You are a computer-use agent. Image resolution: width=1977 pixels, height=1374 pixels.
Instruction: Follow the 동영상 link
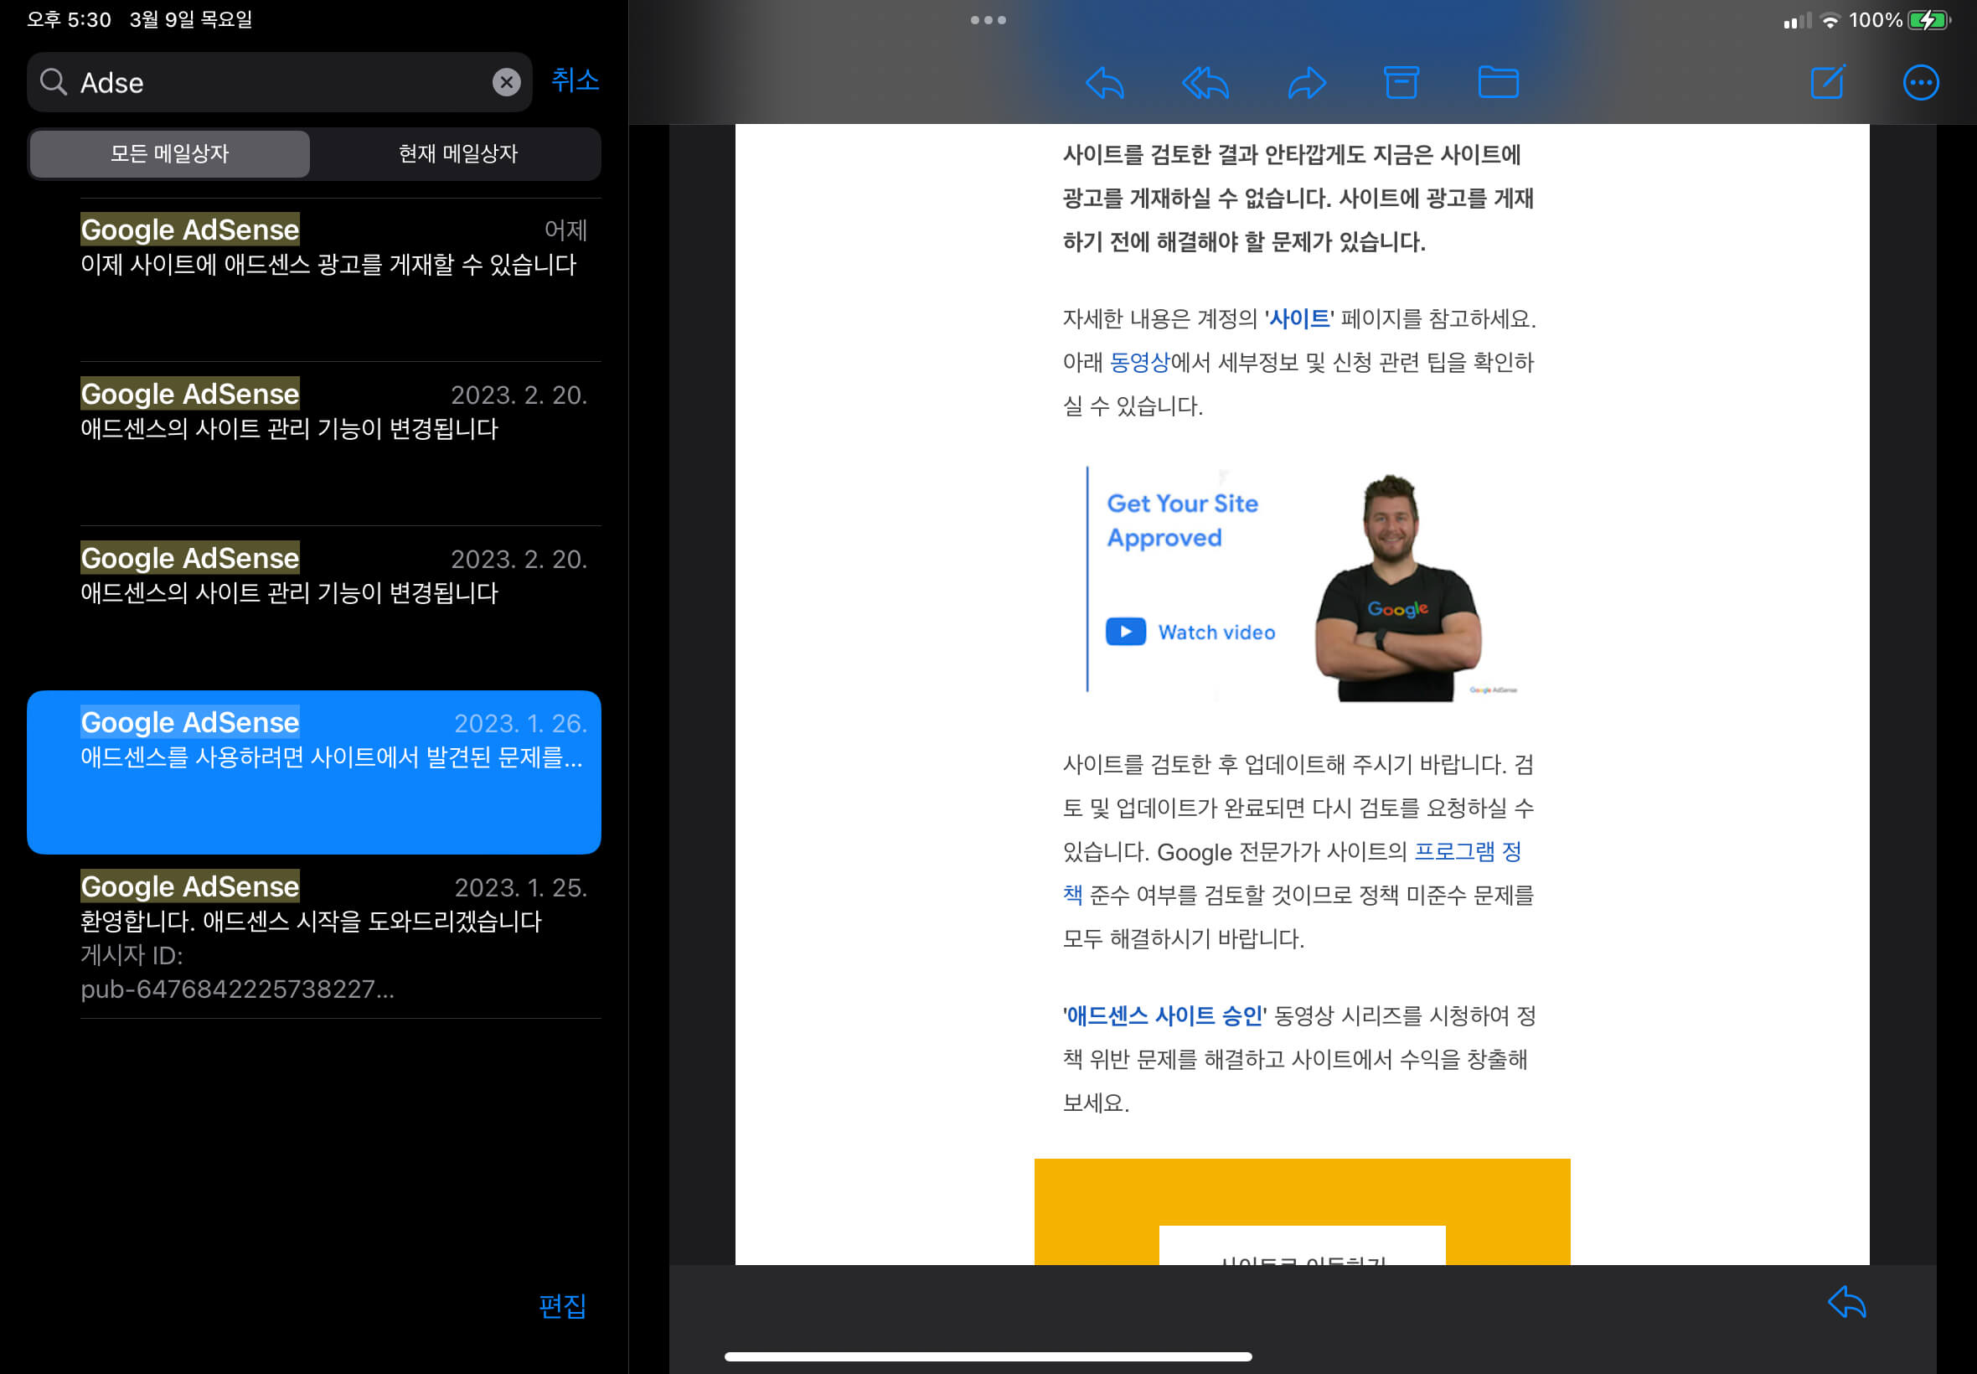point(1139,363)
